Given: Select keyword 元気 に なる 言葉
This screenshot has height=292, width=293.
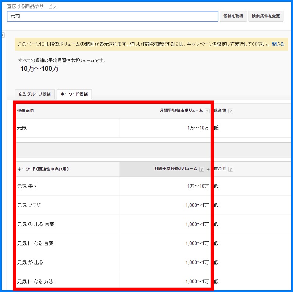Looking at the screenshot, I should coord(35,244).
